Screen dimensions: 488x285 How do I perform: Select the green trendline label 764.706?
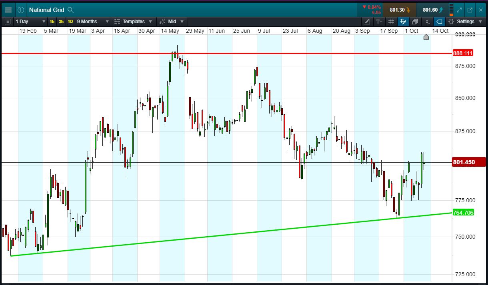point(463,213)
